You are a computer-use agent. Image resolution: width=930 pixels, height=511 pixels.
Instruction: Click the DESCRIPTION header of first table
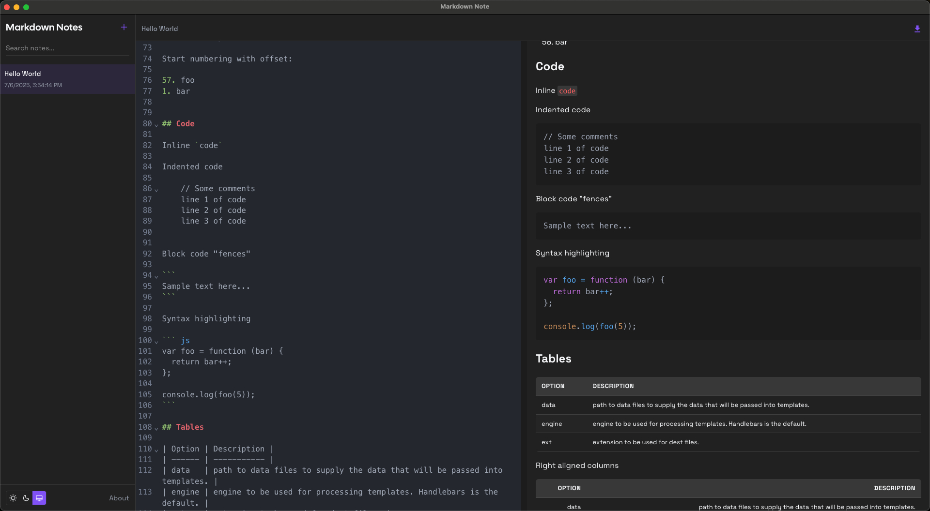pyautogui.click(x=613, y=386)
